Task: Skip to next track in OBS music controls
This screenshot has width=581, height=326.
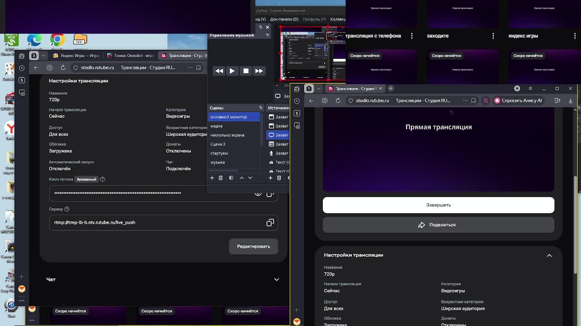Action: (259, 71)
